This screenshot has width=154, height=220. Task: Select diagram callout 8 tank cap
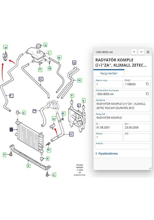45,45
